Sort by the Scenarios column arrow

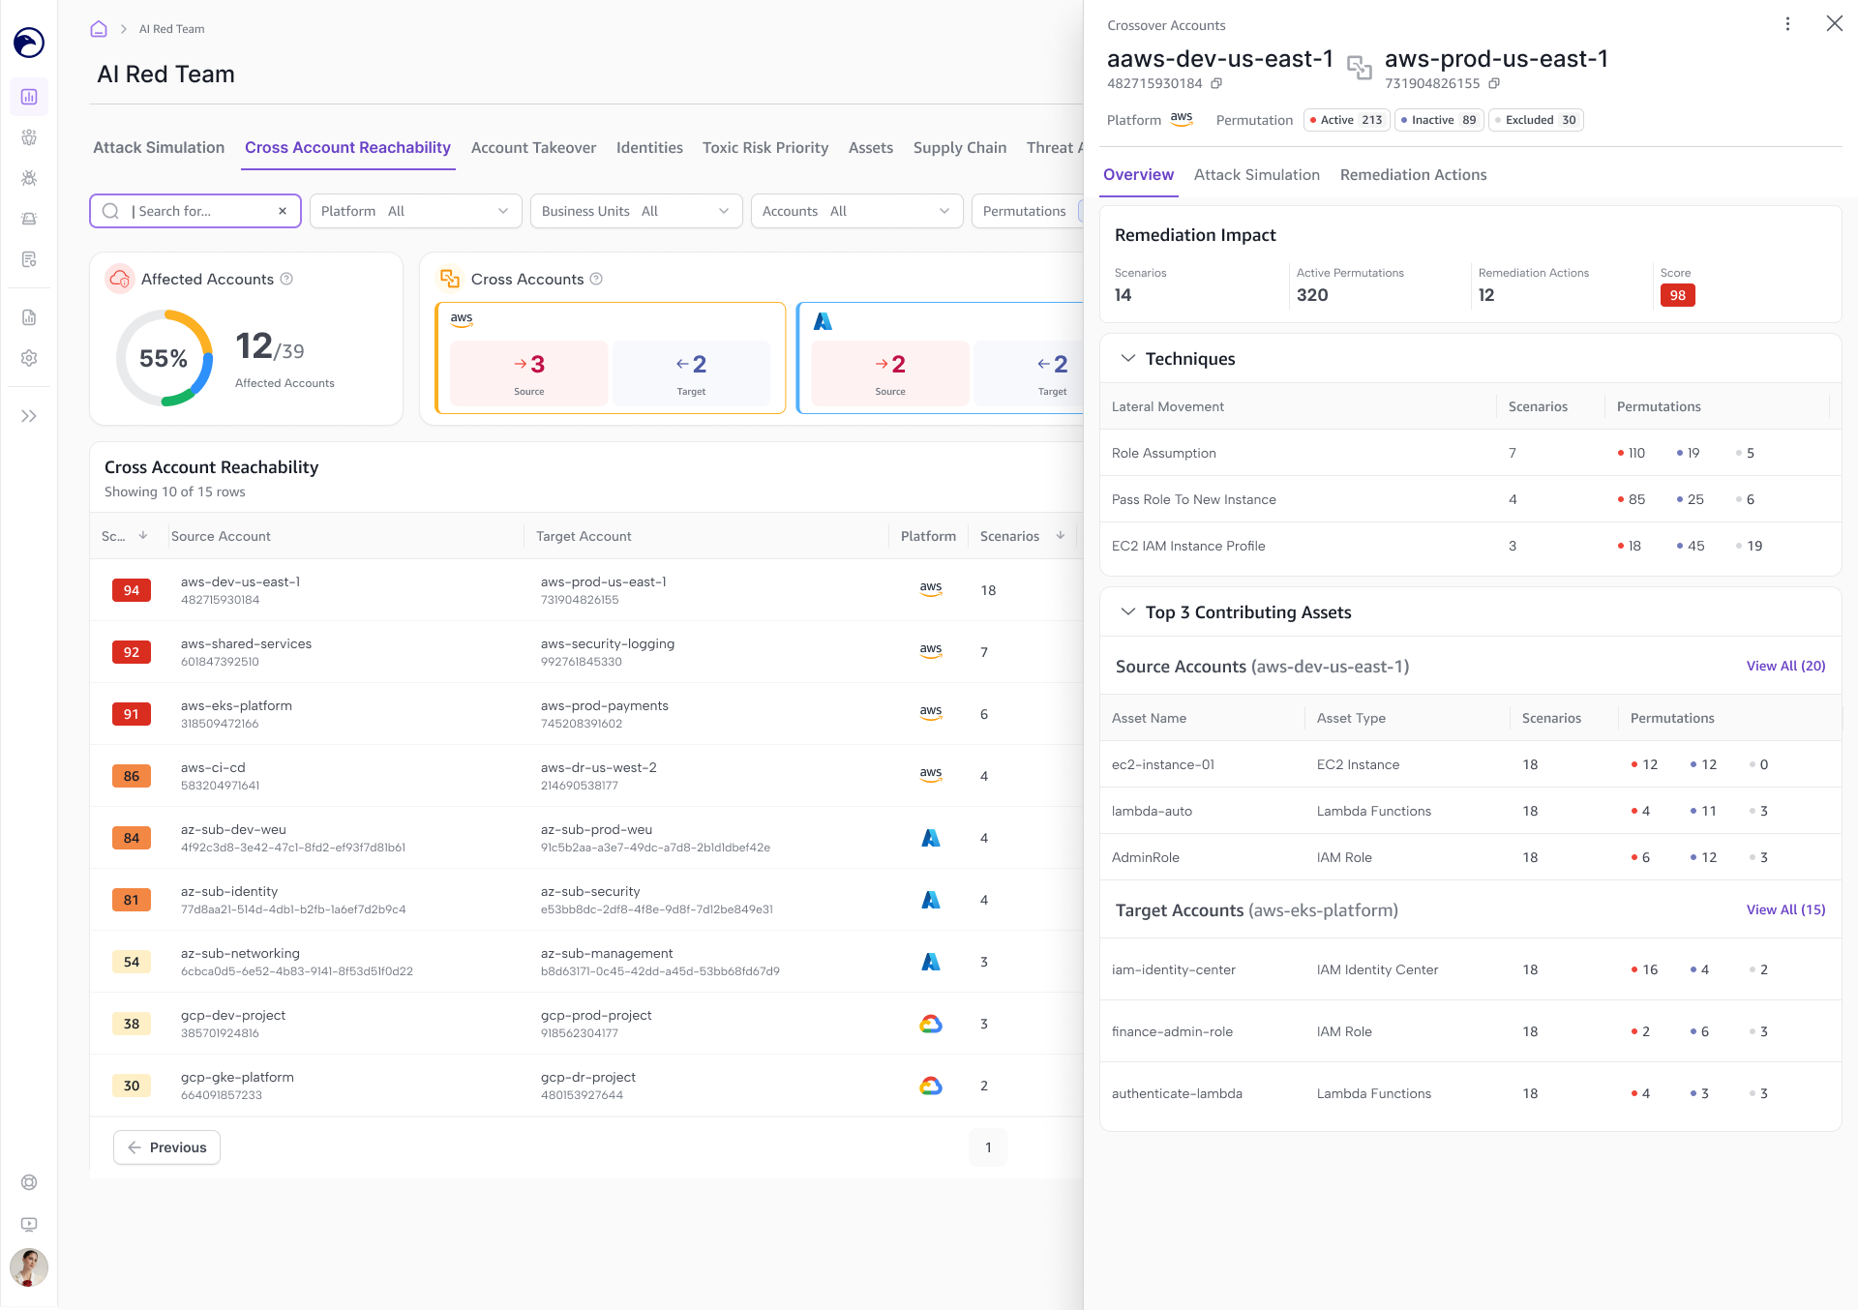[x=1061, y=535]
